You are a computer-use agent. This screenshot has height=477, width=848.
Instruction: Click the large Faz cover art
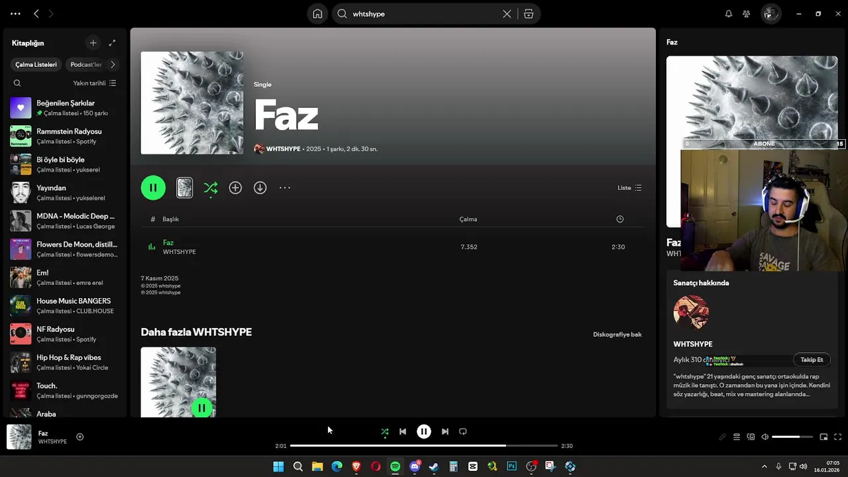tap(192, 103)
